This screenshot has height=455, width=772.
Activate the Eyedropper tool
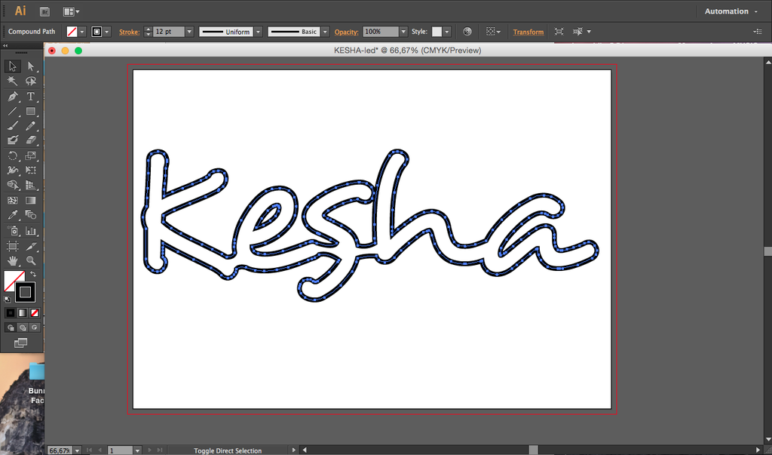pyautogui.click(x=12, y=215)
